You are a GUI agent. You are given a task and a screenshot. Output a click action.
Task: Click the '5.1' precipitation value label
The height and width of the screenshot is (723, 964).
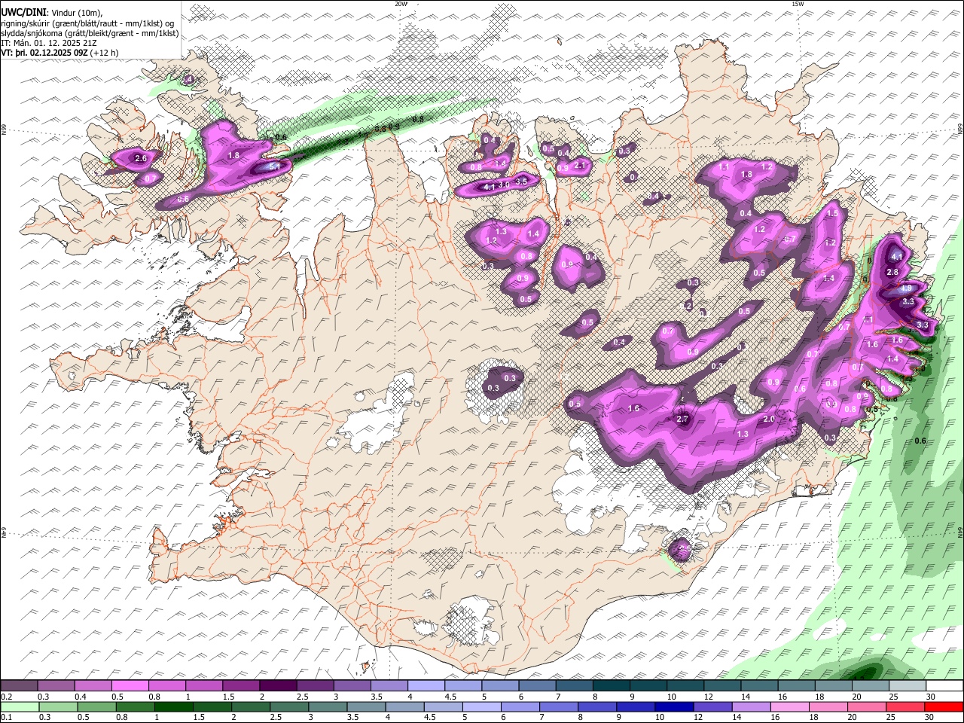pos(275,166)
